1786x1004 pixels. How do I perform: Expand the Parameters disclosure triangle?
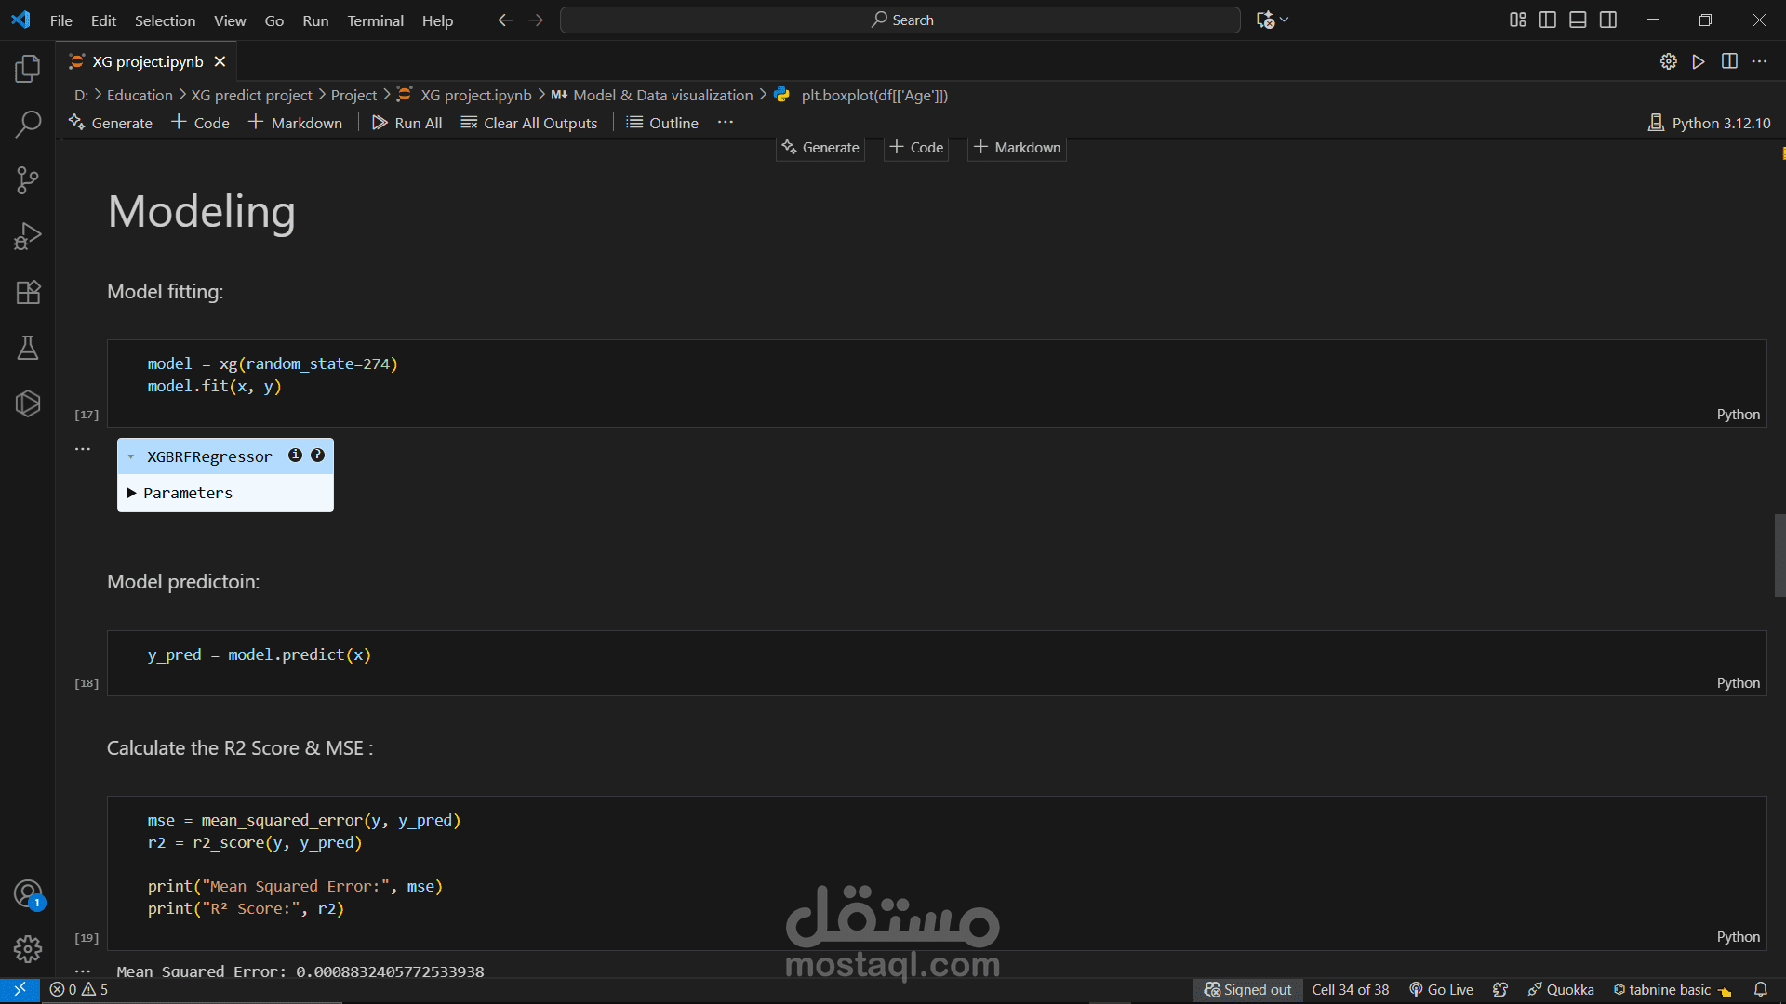pyautogui.click(x=132, y=493)
